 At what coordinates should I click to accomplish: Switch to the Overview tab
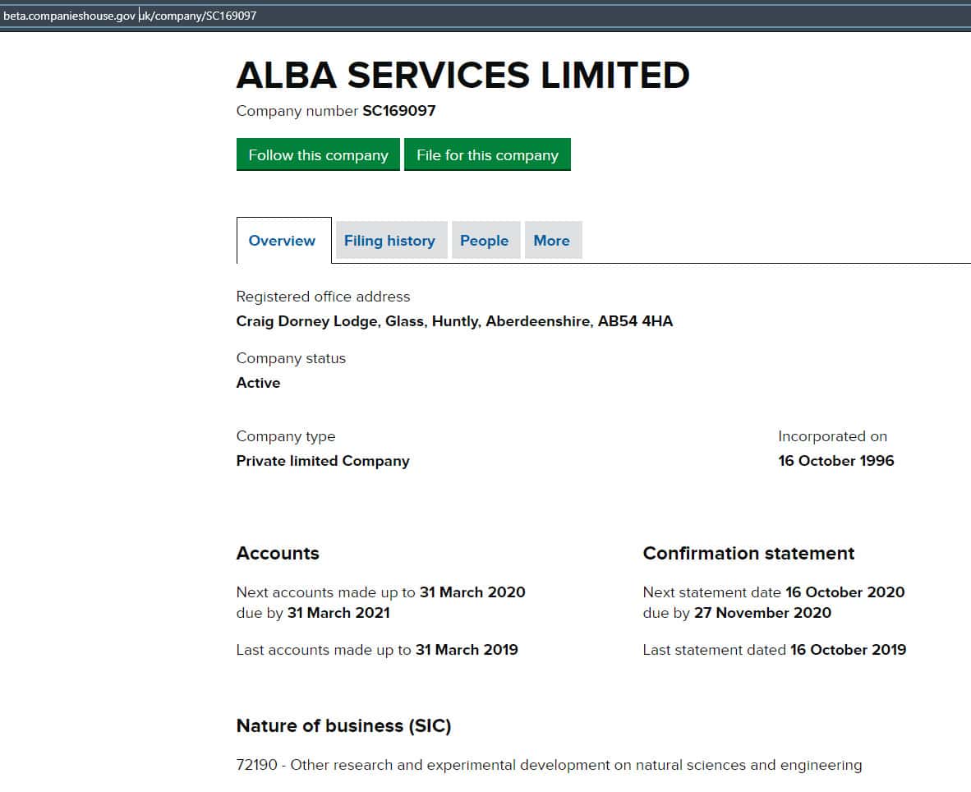coord(282,241)
